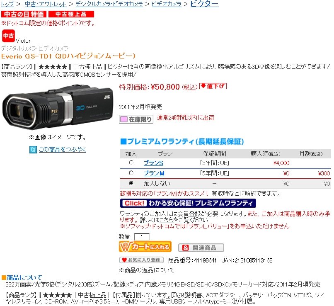The height and width of the screenshot is (306, 334).
Task: Choose the 加入しない no-warranty option
Action: tap(131, 183)
